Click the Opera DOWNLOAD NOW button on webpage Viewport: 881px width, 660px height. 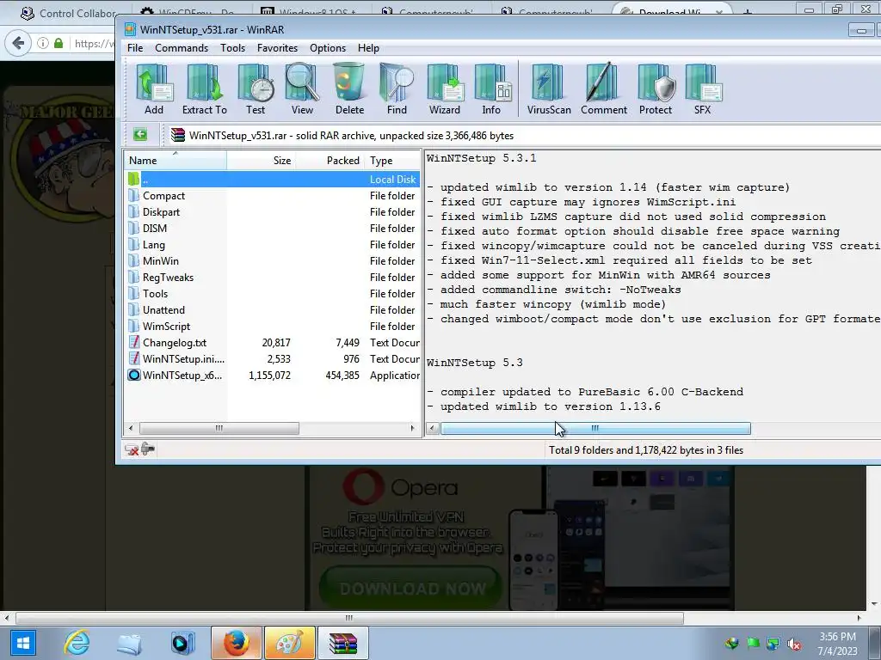411,588
